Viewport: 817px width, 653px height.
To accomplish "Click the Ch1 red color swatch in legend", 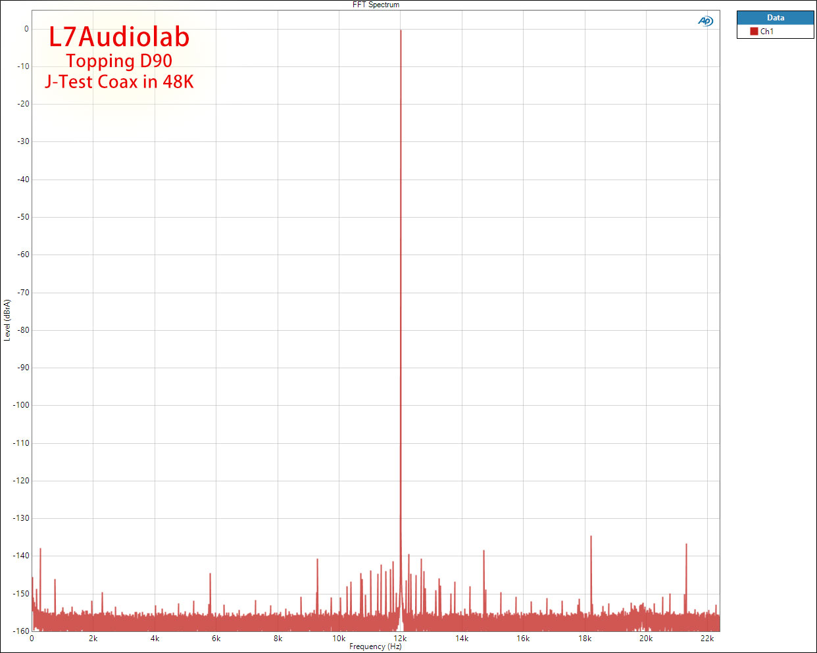I will (x=754, y=31).
